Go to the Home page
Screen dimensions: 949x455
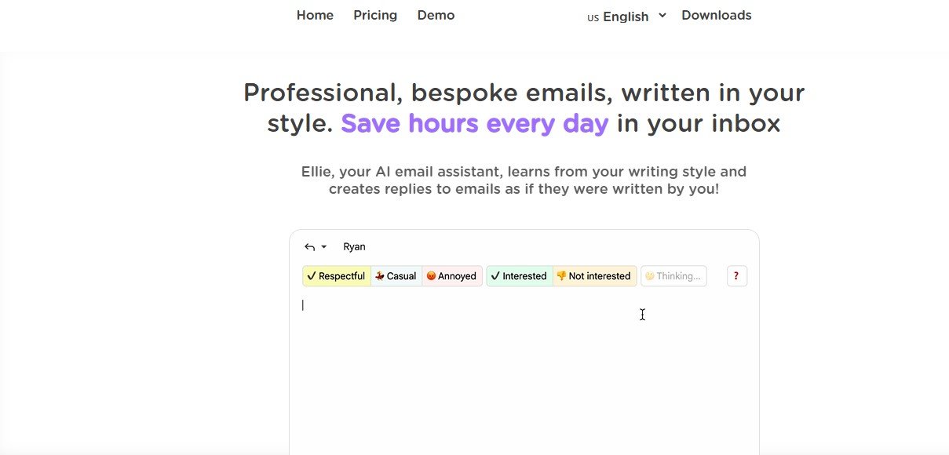[315, 15]
